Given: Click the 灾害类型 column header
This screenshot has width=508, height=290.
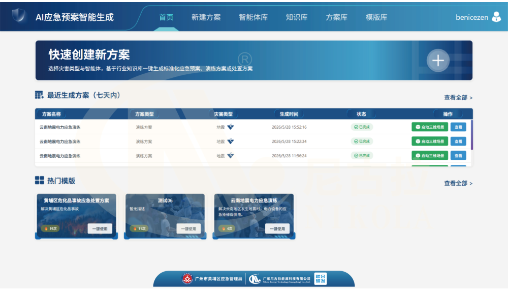Looking at the screenshot, I should coord(223,114).
